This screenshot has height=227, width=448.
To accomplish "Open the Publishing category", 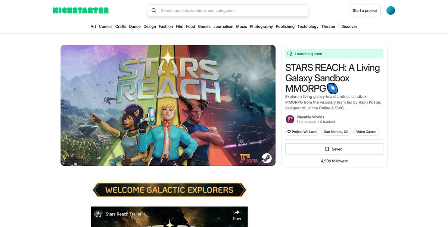I will [285, 27].
